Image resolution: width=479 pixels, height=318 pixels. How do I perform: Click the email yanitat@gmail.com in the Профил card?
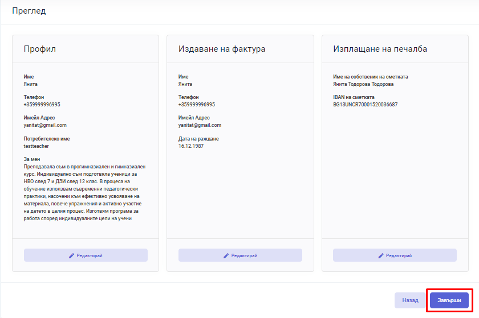[45, 125]
